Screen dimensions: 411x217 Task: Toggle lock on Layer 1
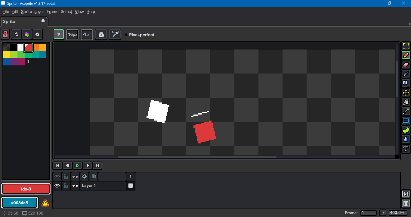(x=66, y=186)
